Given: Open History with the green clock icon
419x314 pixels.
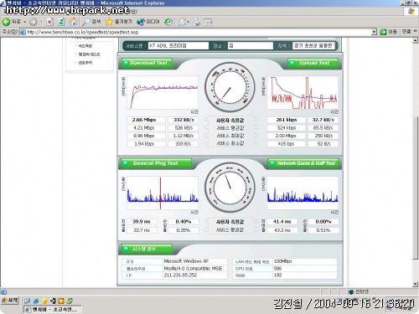Looking at the screenshot, I should coord(168,22).
